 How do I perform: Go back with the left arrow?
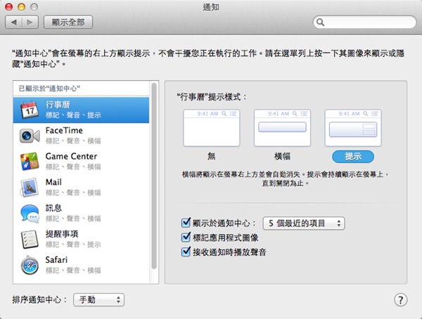point(14,22)
